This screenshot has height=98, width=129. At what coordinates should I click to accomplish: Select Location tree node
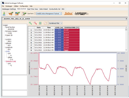coord(8,39)
